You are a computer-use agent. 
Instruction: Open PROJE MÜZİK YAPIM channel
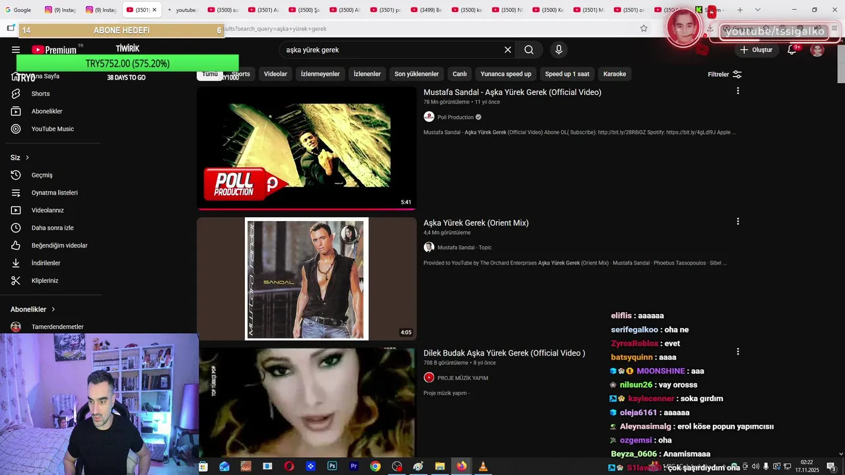pos(463,378)
